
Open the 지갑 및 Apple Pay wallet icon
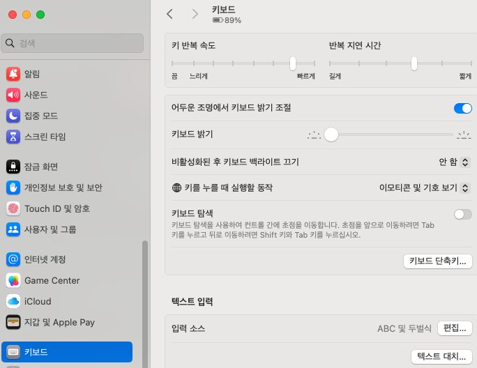pos(13,322)
